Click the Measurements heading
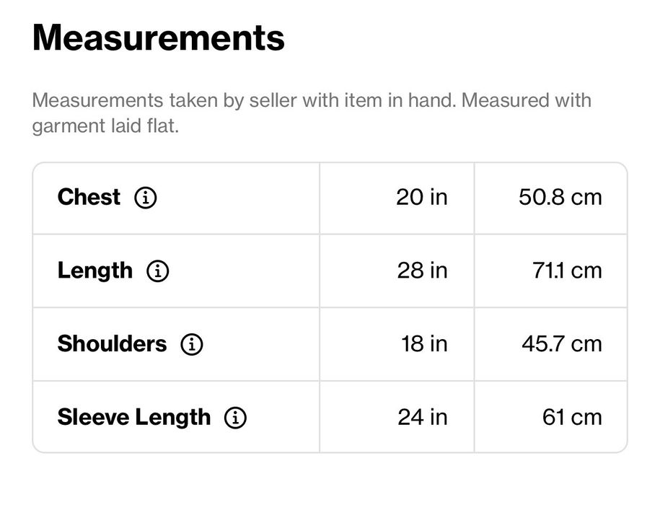Viewport: 660px width, 505px height. pyautogui.click(x=158, y=38)
